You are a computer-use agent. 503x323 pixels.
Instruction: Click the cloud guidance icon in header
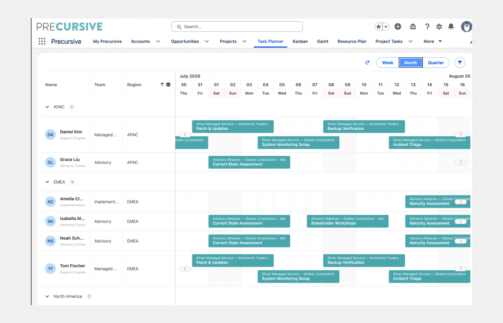[413, 27]
